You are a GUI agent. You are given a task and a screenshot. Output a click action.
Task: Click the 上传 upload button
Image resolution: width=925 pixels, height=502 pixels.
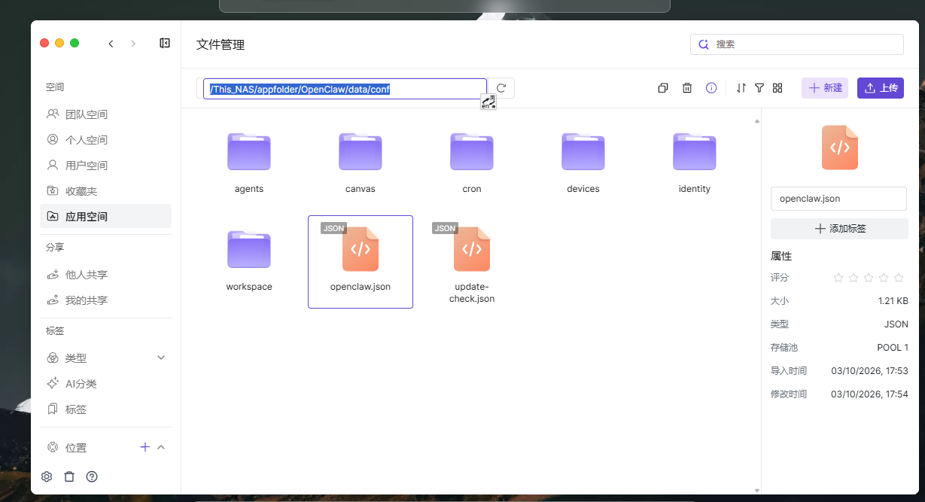[x=881, y=88]
